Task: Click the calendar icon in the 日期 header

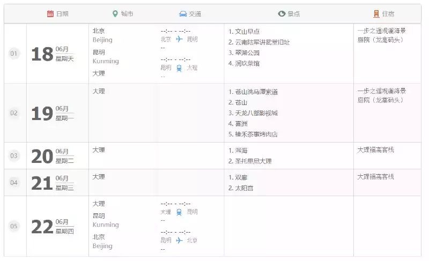Action: [x=50, y=14]
